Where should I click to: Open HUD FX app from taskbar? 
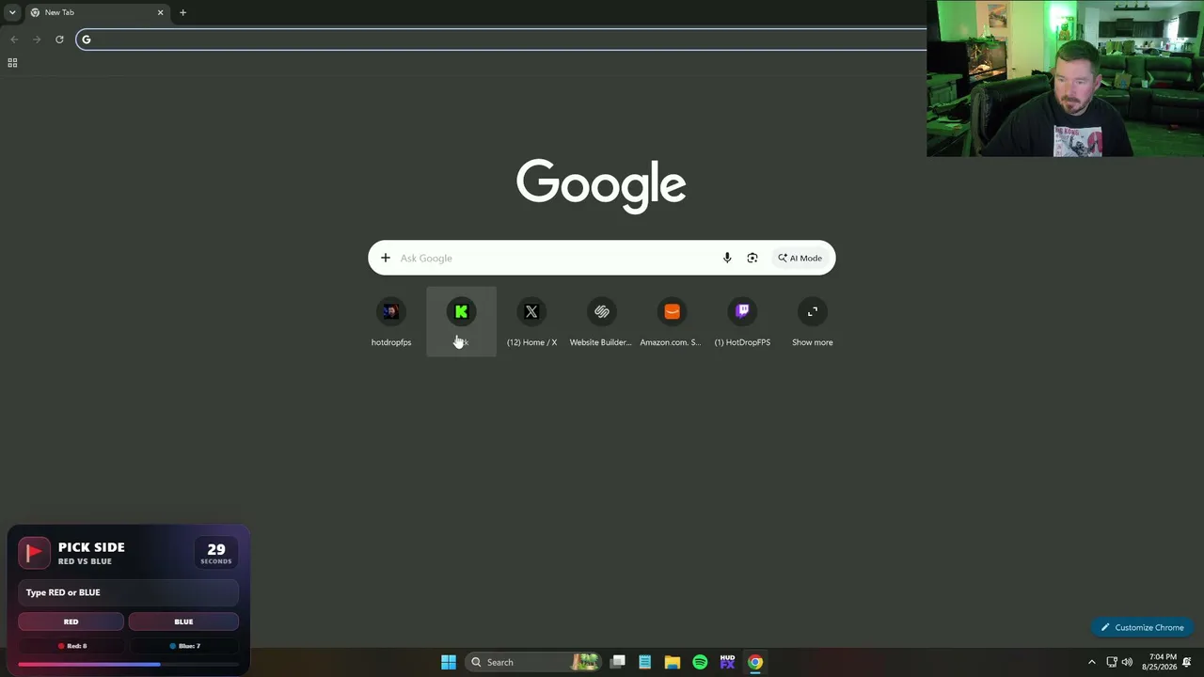pyautogui.click(x=727, y=662)
